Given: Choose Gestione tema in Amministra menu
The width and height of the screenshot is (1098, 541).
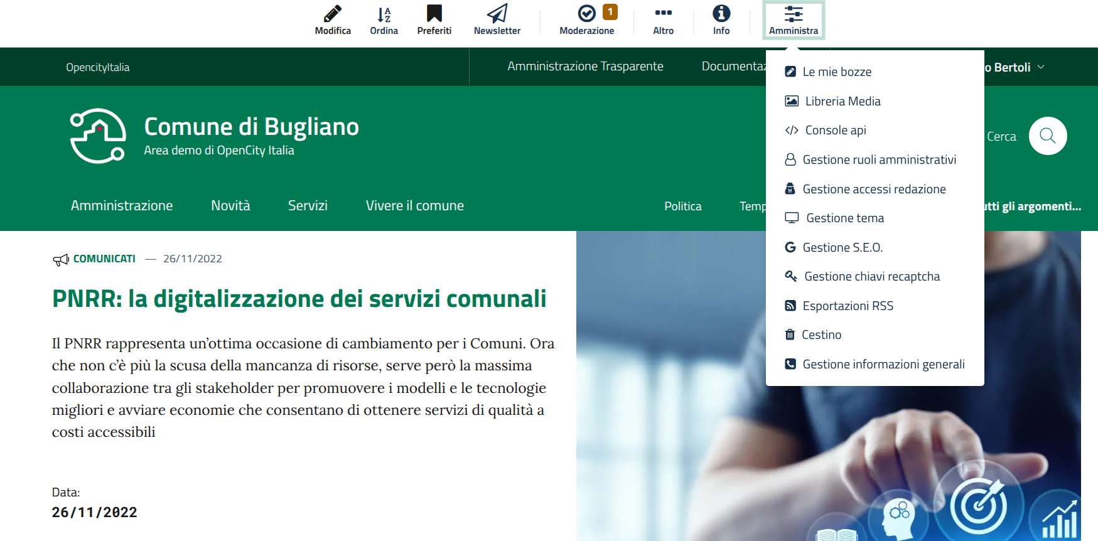Looking at the screenshot, I should [x=844, y=218].
